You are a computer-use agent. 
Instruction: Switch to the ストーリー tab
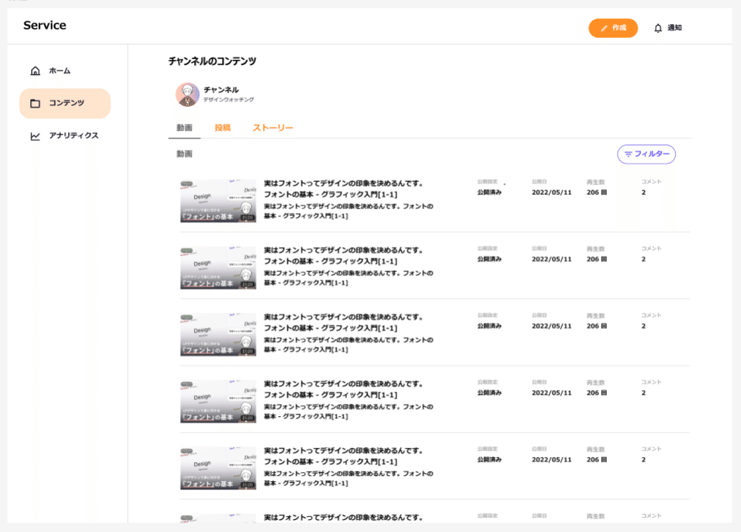click(x=273, y=127)
